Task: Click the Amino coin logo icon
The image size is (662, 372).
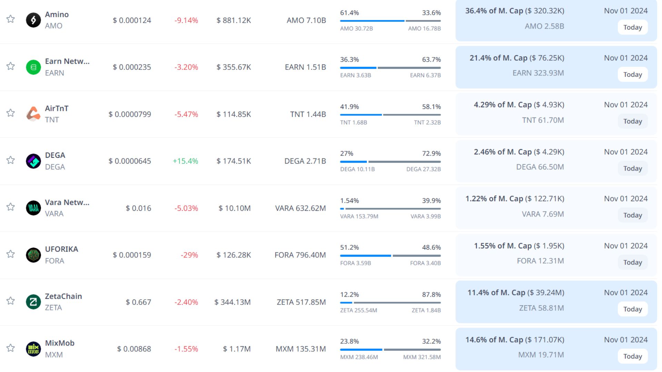Action: click(33, 20)
